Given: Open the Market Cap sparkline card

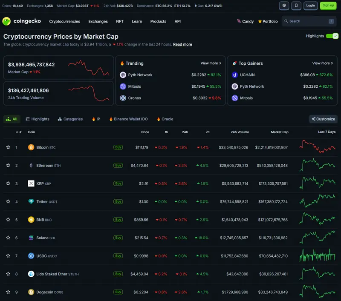Looking at the screenshot, I should (x=58, y=68).
